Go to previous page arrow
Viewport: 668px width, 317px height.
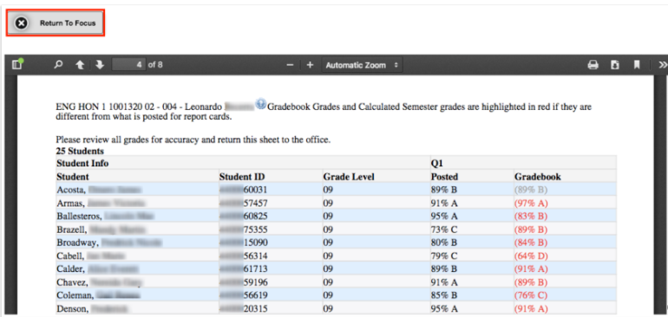pos(80,65)
